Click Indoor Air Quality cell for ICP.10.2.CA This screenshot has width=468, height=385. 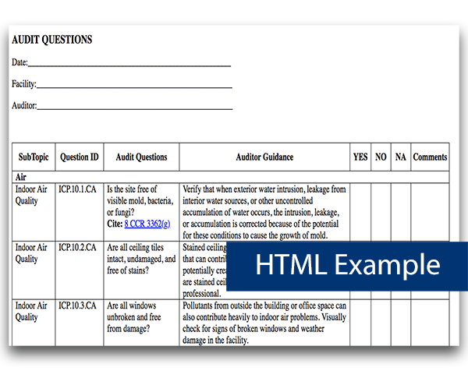[x=34, y=270]
